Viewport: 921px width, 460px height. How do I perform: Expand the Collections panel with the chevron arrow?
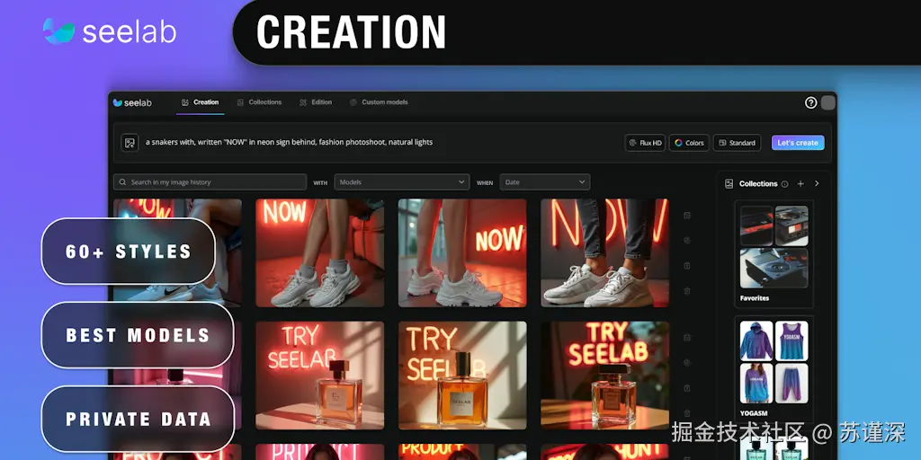(x=817, y=183)
